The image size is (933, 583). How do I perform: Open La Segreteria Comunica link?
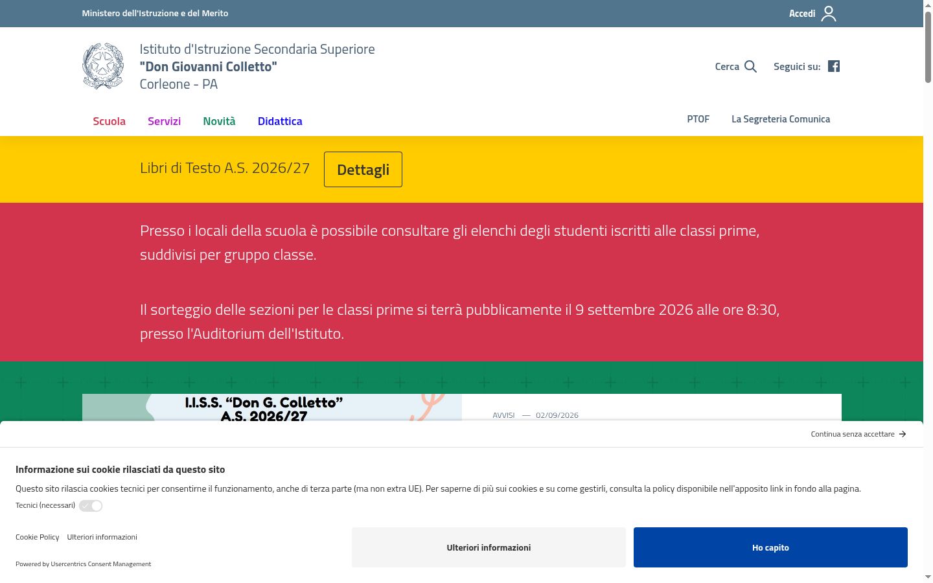pos(781,119)
